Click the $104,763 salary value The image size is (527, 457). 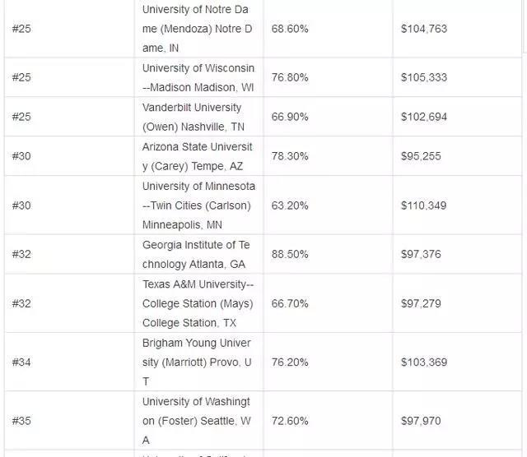pyautogui.click(x=424, y=29)
